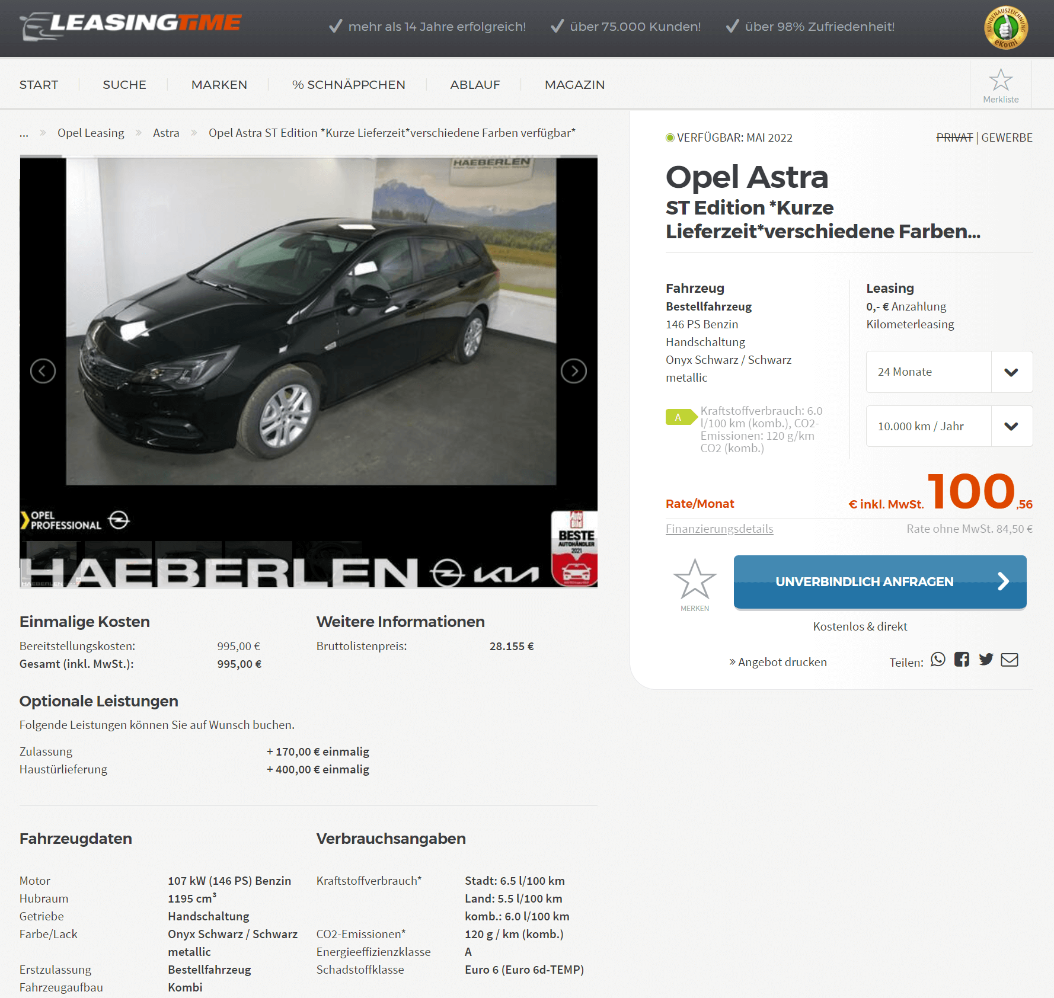Open the SUCHE menu item
Viewport: 1054px width, 998px height.
click(x=124, y=85)
